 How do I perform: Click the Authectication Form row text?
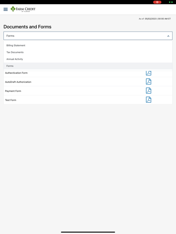point(16,73)
